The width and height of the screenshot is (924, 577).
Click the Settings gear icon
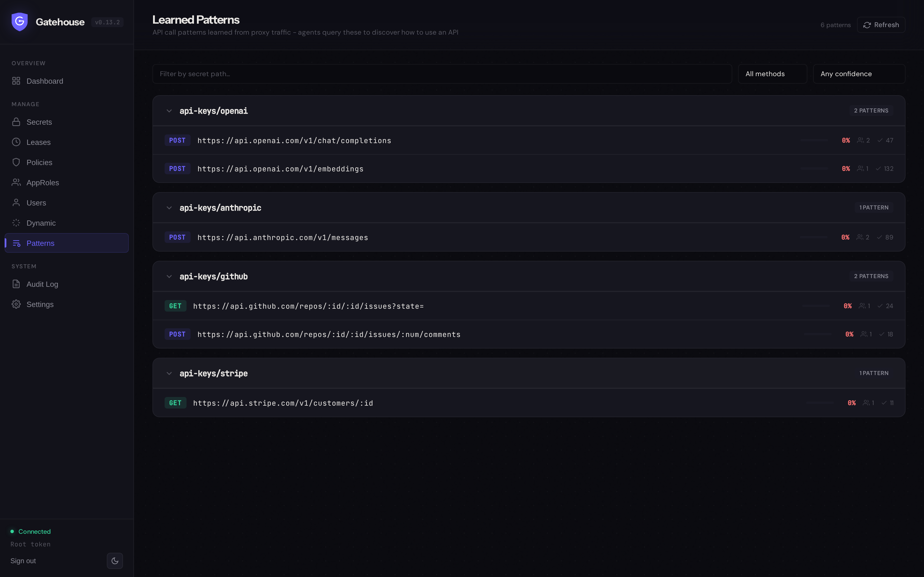(16, 304)
